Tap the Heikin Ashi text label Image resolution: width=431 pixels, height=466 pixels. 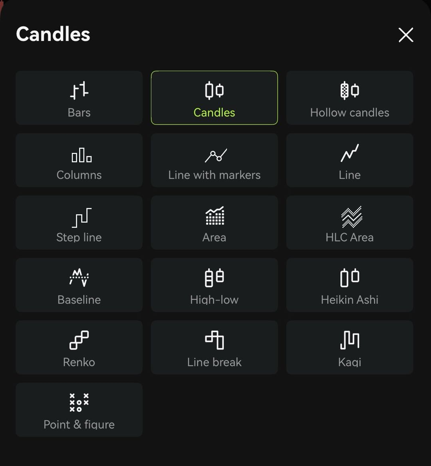tap(350, 300)
